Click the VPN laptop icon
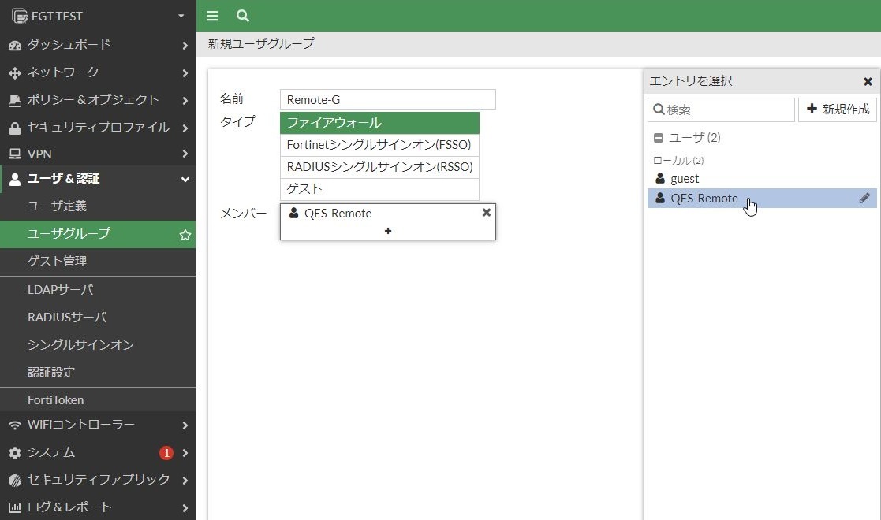This screenshot has height=520, width=881. [x=15, y=154]
